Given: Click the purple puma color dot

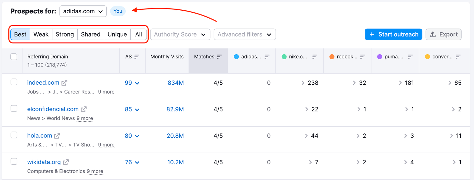Looking at the screenshot, I should [x=380, y=57].
